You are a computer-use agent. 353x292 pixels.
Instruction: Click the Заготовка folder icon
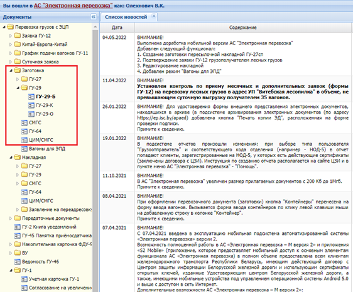[x=18, y=70]
